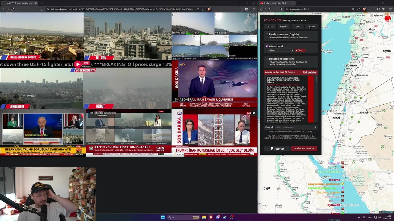Select the NTV news video feed

pyautogui.click(x=215, y=84)
